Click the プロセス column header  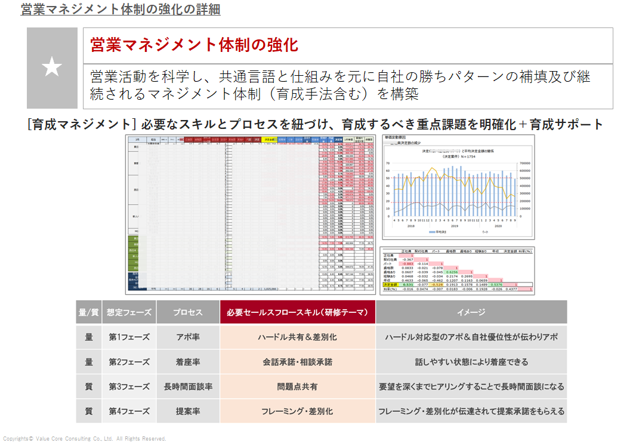pyautogui.click(x=188, y=312)
